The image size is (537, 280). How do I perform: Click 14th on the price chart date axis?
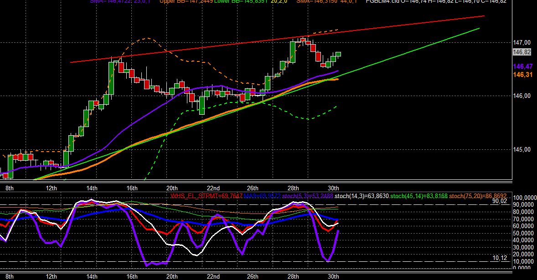[92, 188]
